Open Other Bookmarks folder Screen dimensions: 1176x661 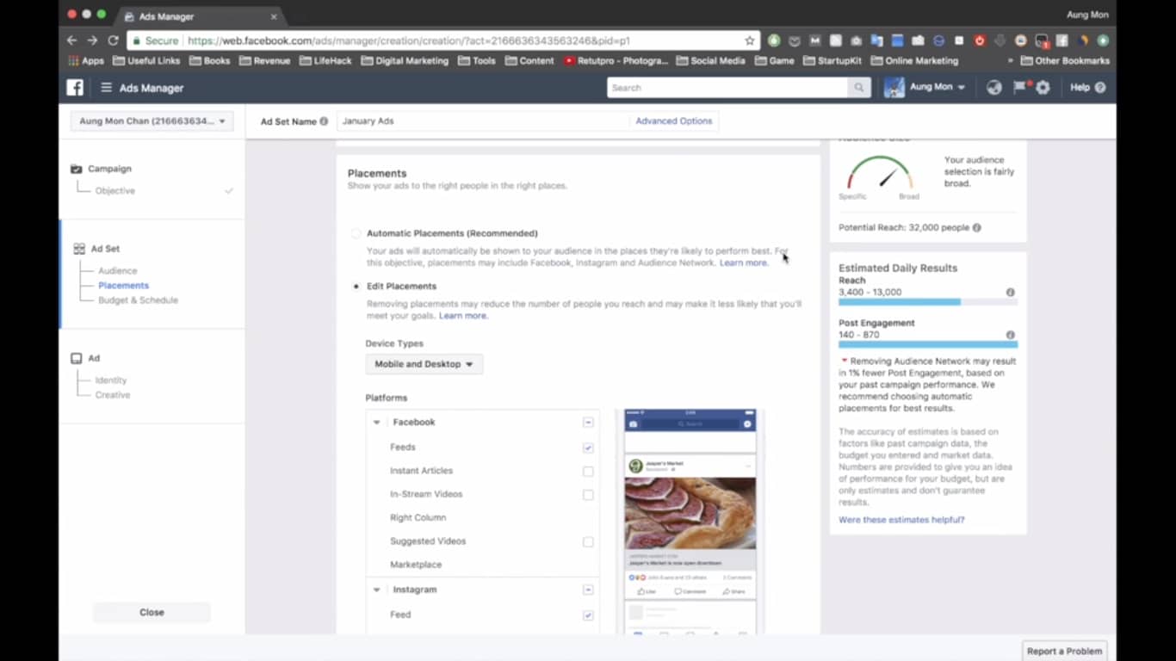tap(1065, 61)
